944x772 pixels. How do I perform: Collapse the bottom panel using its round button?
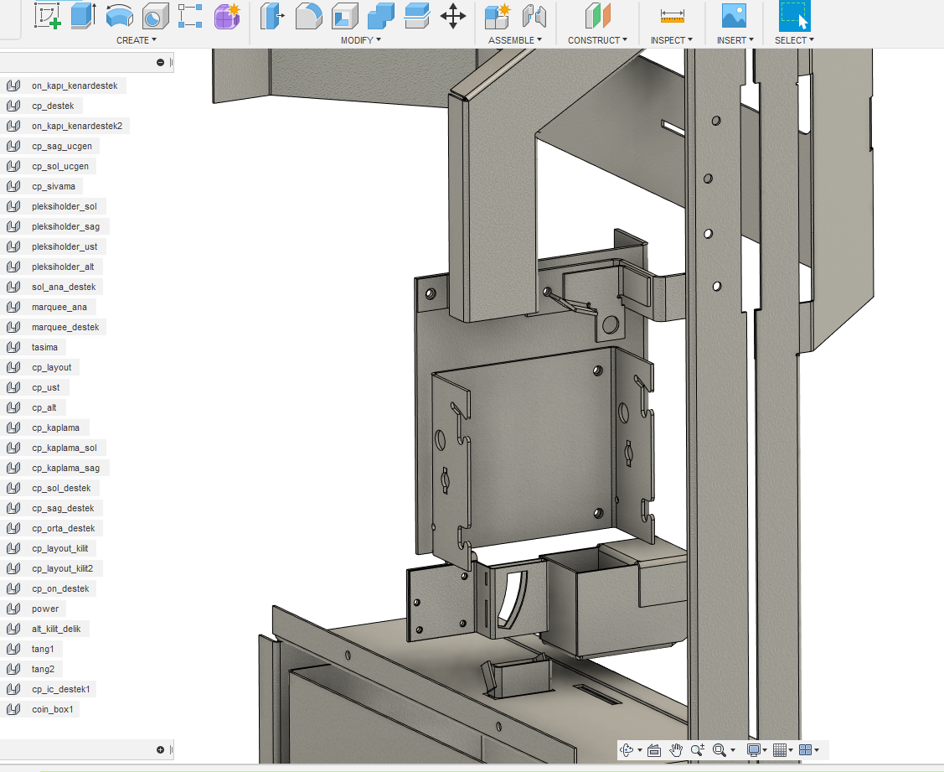coord(160,749)
